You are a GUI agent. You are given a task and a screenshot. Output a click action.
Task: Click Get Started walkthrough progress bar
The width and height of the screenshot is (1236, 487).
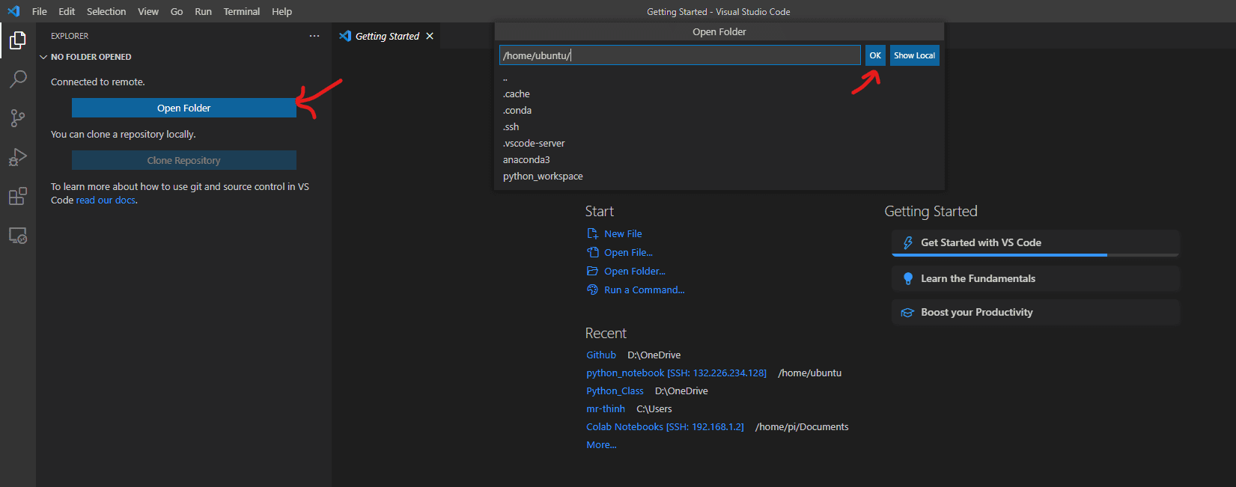1035,255
